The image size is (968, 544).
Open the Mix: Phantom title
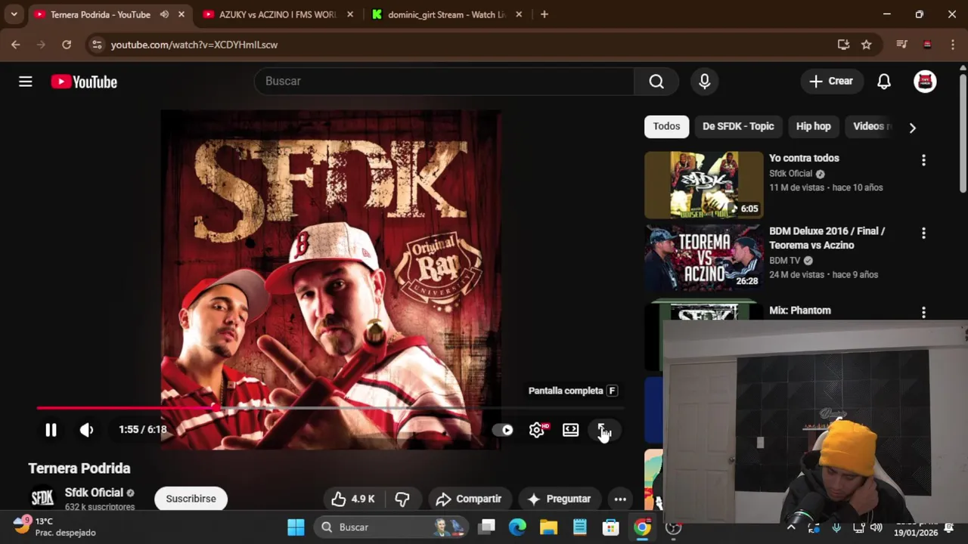800,311
